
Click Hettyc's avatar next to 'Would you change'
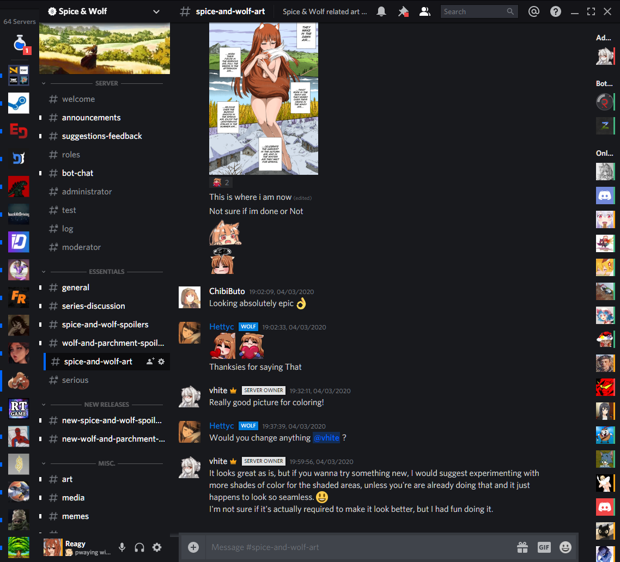pos(190,432)
